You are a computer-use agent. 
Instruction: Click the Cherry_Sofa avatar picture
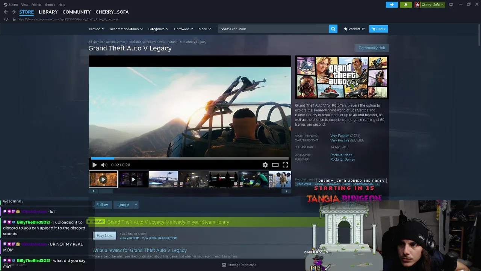point(417,5)
